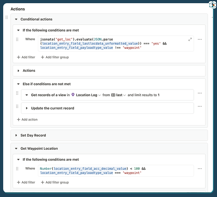
Task: Collapse Else if conditions are not met
Action: pos(18,84)
